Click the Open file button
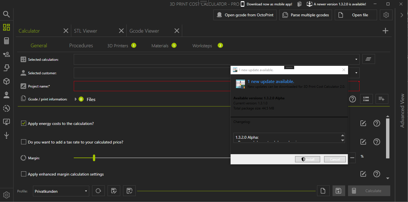408x202 pixels. click(356, 15)
